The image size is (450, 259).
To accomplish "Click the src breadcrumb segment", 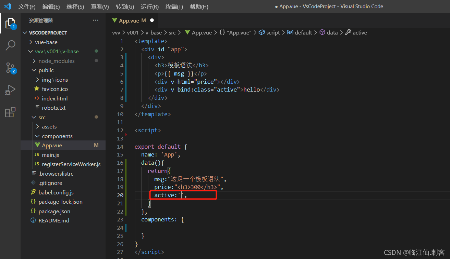I will click(172, 33).
